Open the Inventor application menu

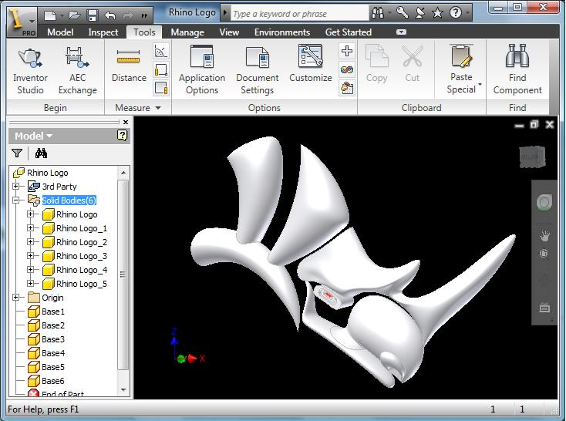(x=22, y=22)
